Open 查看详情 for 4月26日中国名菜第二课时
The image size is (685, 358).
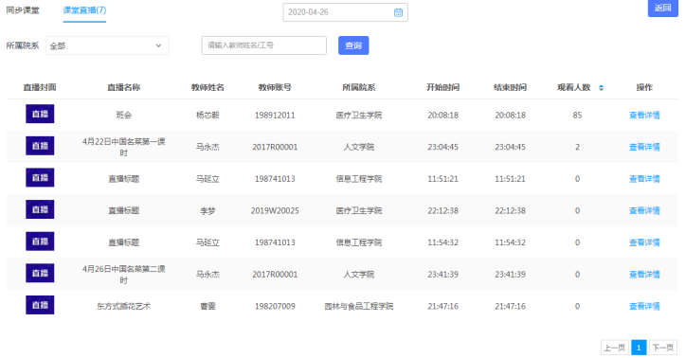pos(644,275)
